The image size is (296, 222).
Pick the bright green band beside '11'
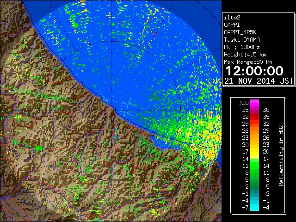[x=254, y=166]
